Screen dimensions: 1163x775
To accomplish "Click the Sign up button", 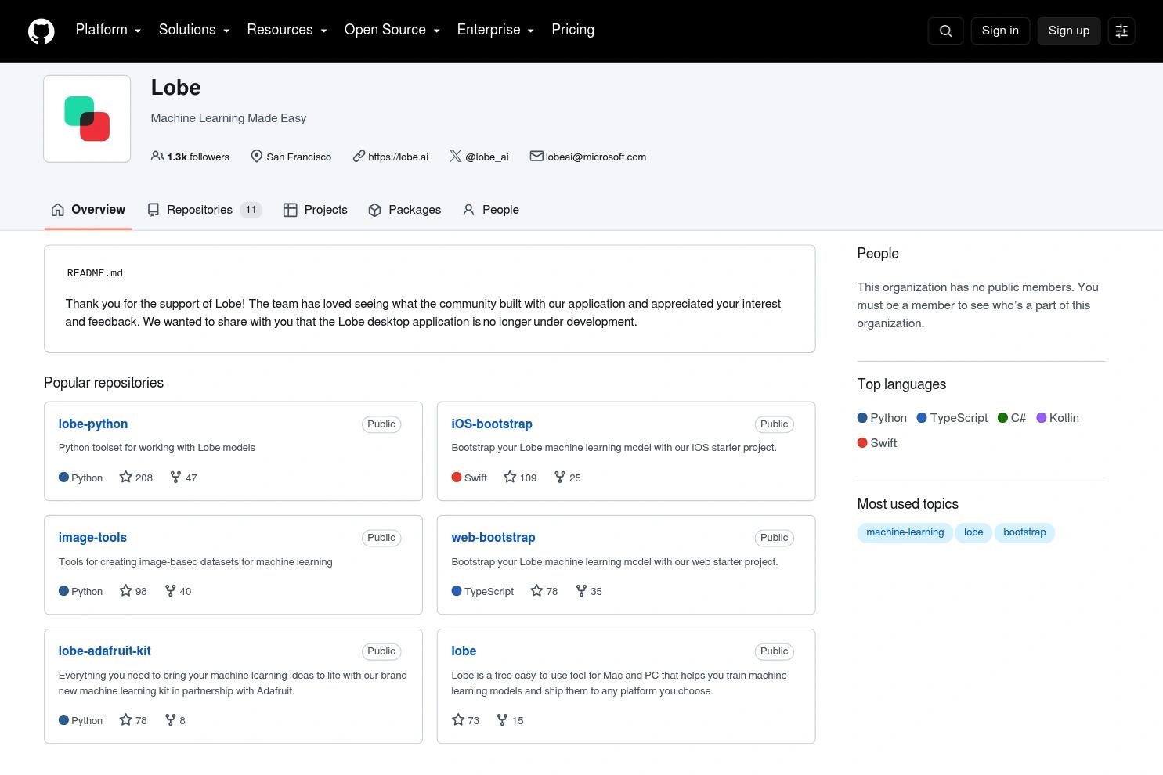I will (x=1069, y=31).
